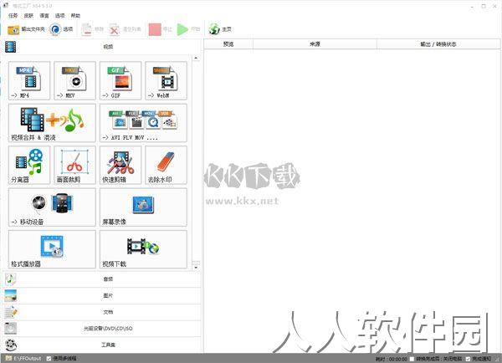Image resolution: width=502 pixels, height=363 pixels.
Task: Expand the 图片 picture category
Action: pos(102,295)
